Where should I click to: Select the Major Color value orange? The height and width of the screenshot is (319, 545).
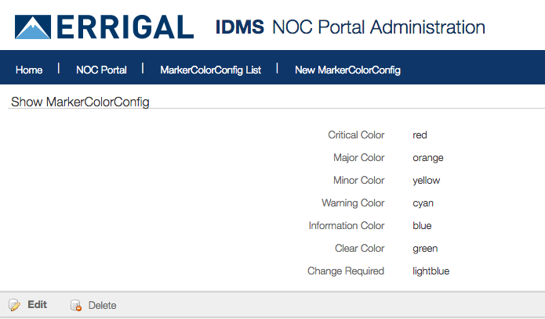pyautogui.click(x=428, y=157)
